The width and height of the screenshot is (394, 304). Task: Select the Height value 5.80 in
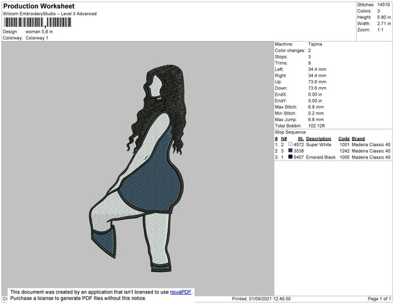point(384,17)
